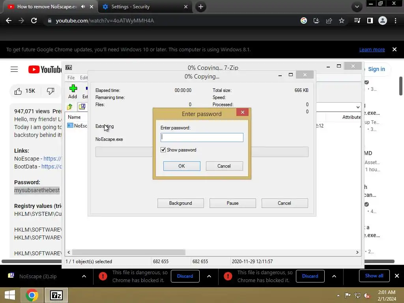Open the Chrome three-dot menu
The height and width of the screenshot is (303, 404).
(395, 21)
